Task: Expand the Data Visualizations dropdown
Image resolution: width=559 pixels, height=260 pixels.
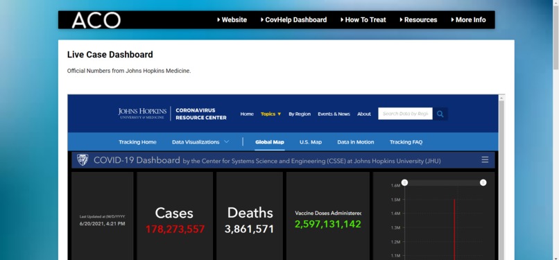Action: point(200,141)
